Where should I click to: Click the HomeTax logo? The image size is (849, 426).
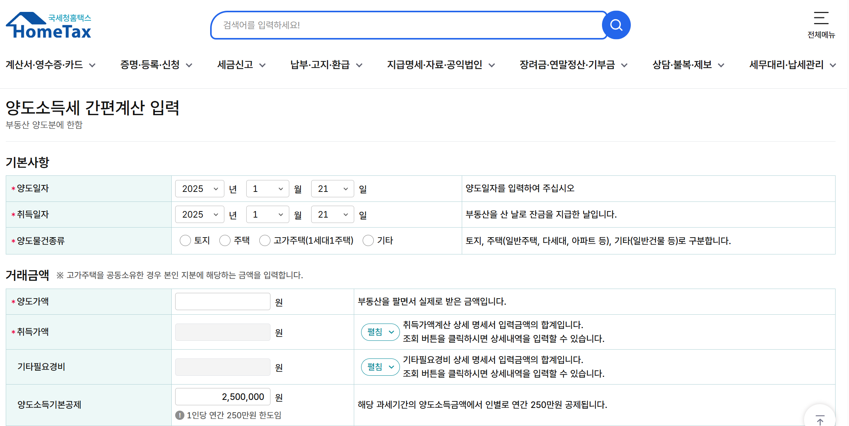49,25
